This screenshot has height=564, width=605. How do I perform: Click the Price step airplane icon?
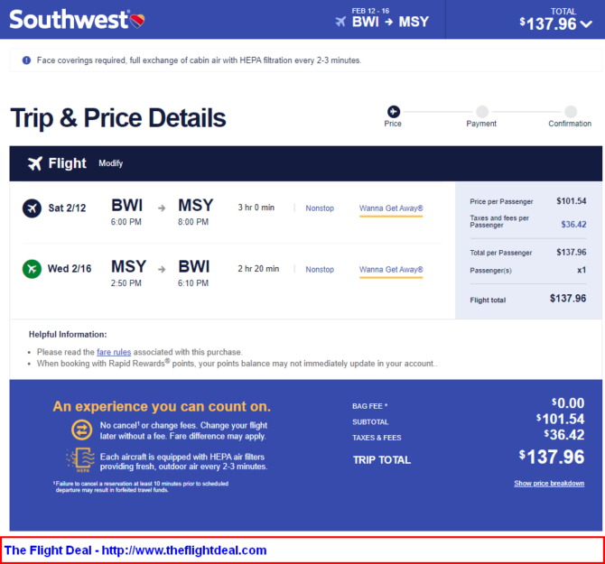point(394,112)
